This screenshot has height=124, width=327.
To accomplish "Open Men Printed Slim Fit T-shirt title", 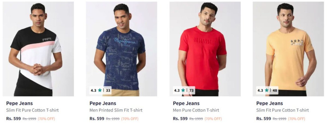I will coord(116,110).
